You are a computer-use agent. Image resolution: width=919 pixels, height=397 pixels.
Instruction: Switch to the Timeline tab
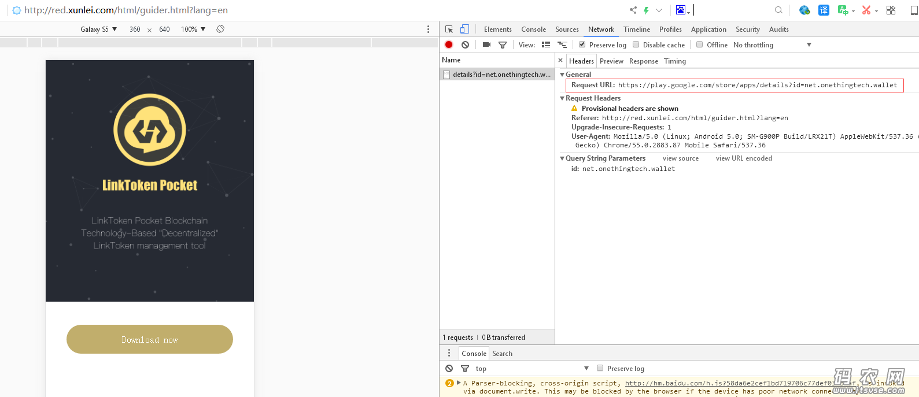637,29
